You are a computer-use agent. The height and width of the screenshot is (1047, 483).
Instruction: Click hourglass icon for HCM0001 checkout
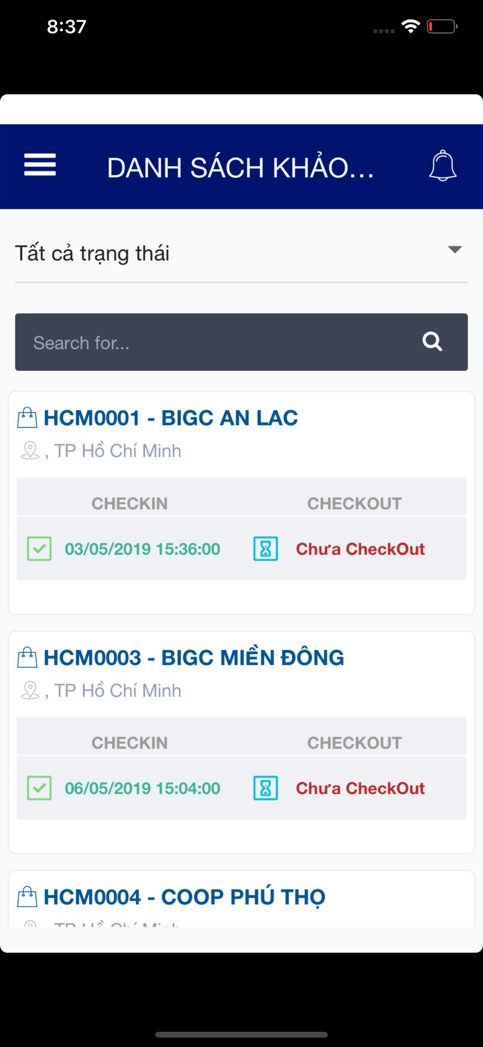coord(266,549)
